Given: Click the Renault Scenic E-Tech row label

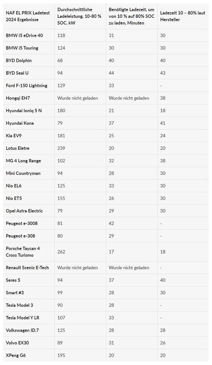Looking at the screenshot, I should point(27,268).
